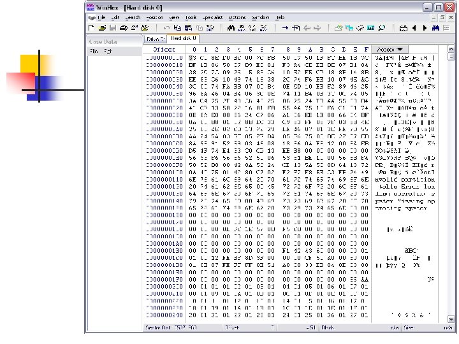Click the dark blue clipboard copy icon
This screenshot has width=459, height=344.
[x=188, y=28]
